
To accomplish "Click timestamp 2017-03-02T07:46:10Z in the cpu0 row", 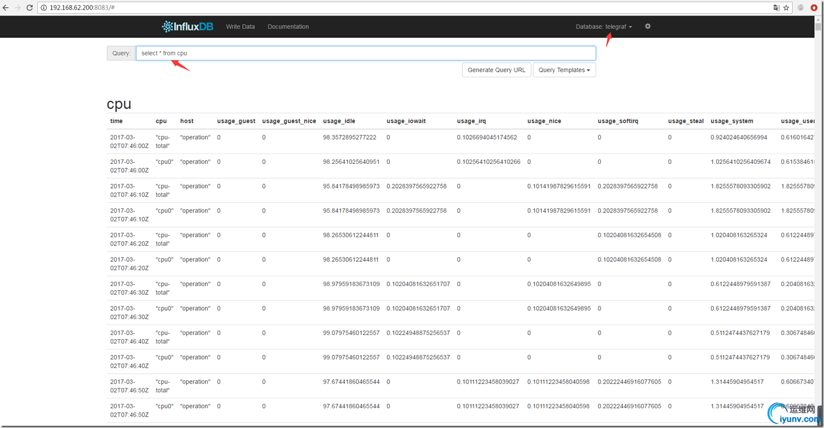I will click(129, 215).
